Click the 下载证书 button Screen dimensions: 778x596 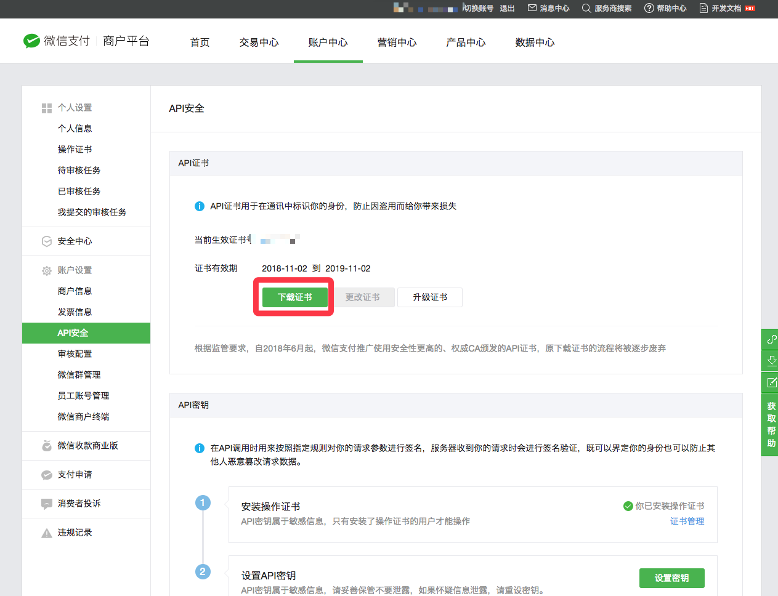pyautogui.click(x=295, y=297)
